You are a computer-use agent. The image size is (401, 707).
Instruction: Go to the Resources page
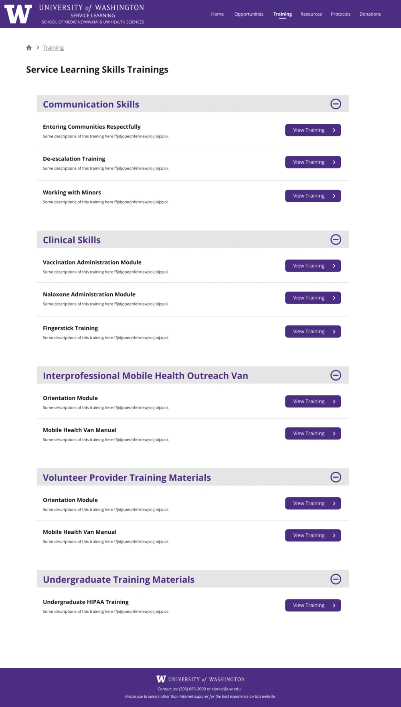click(x=311, y=14)
